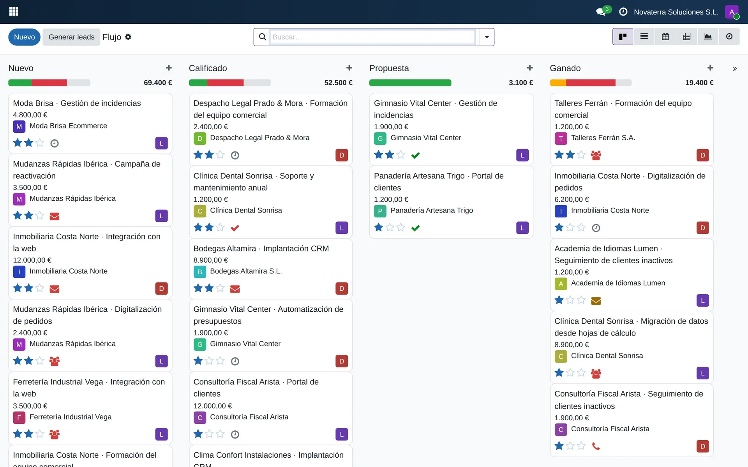Open phone call activity on Consultoría Fiscal Arista Seguimiento card

click(x=596, y=446)
